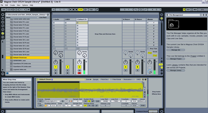Open the highlighted File Browser 3 icon
This screenshot has height=113, width=208.
(3, 33)
